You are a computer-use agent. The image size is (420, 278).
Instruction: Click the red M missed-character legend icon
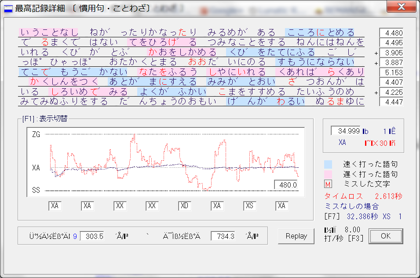tap(328, 184)
